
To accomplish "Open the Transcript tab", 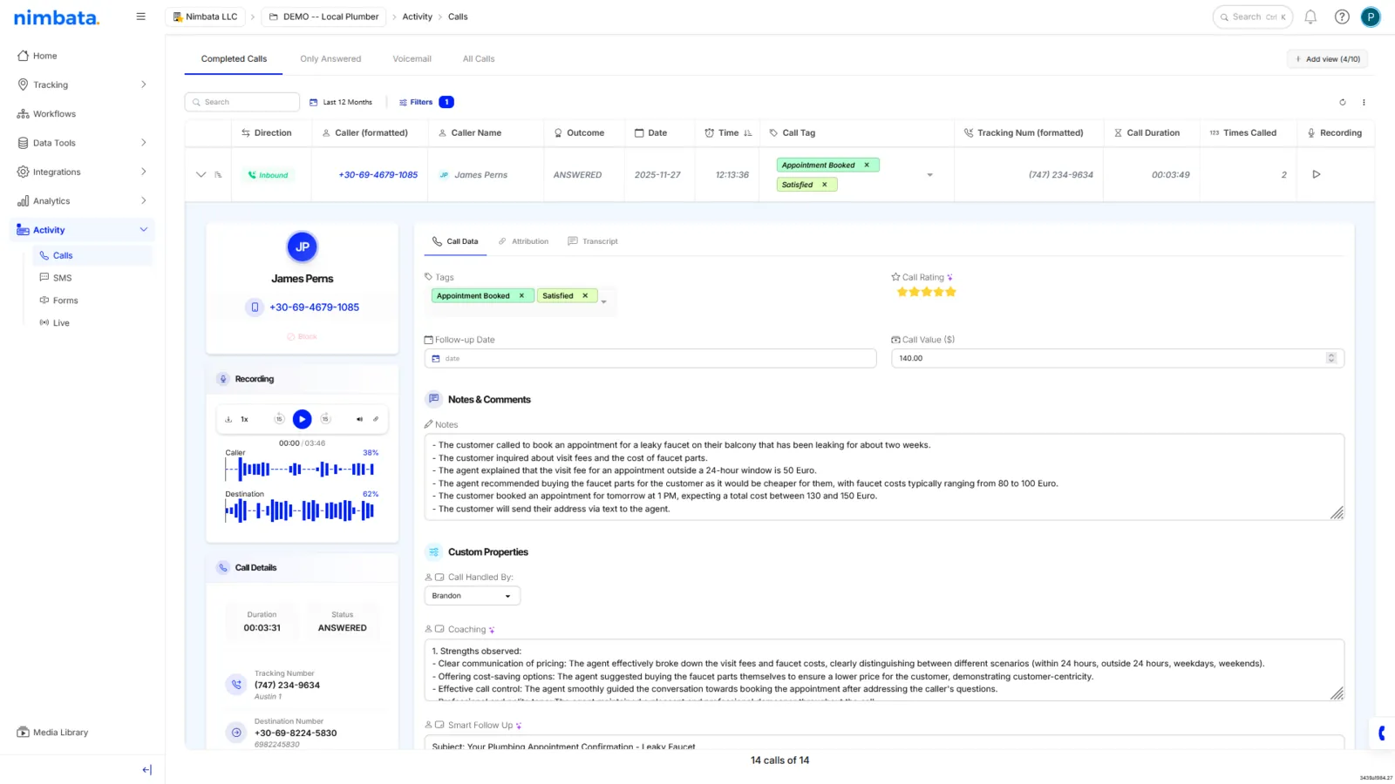I will 593,241.
